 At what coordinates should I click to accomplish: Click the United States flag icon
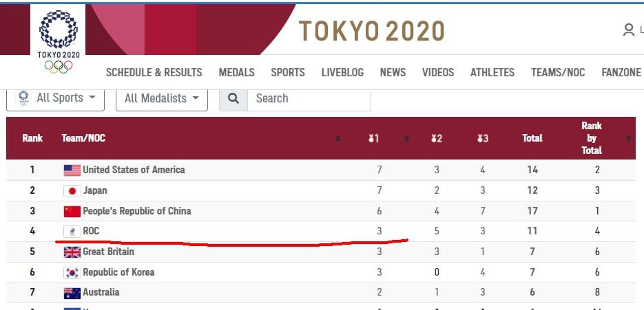(x=72, y=170)
